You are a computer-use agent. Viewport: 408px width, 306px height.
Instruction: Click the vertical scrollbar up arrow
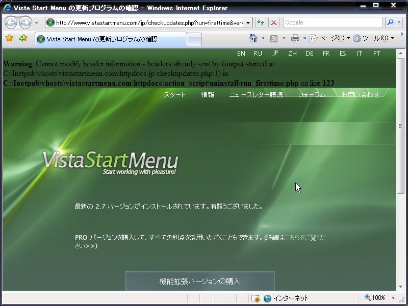[400, 54]
